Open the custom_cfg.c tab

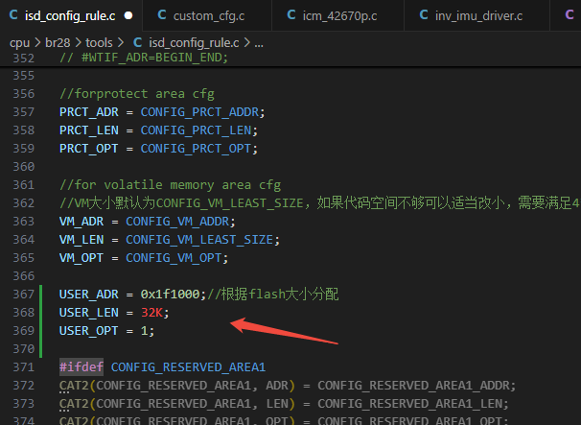pos(207,15)
